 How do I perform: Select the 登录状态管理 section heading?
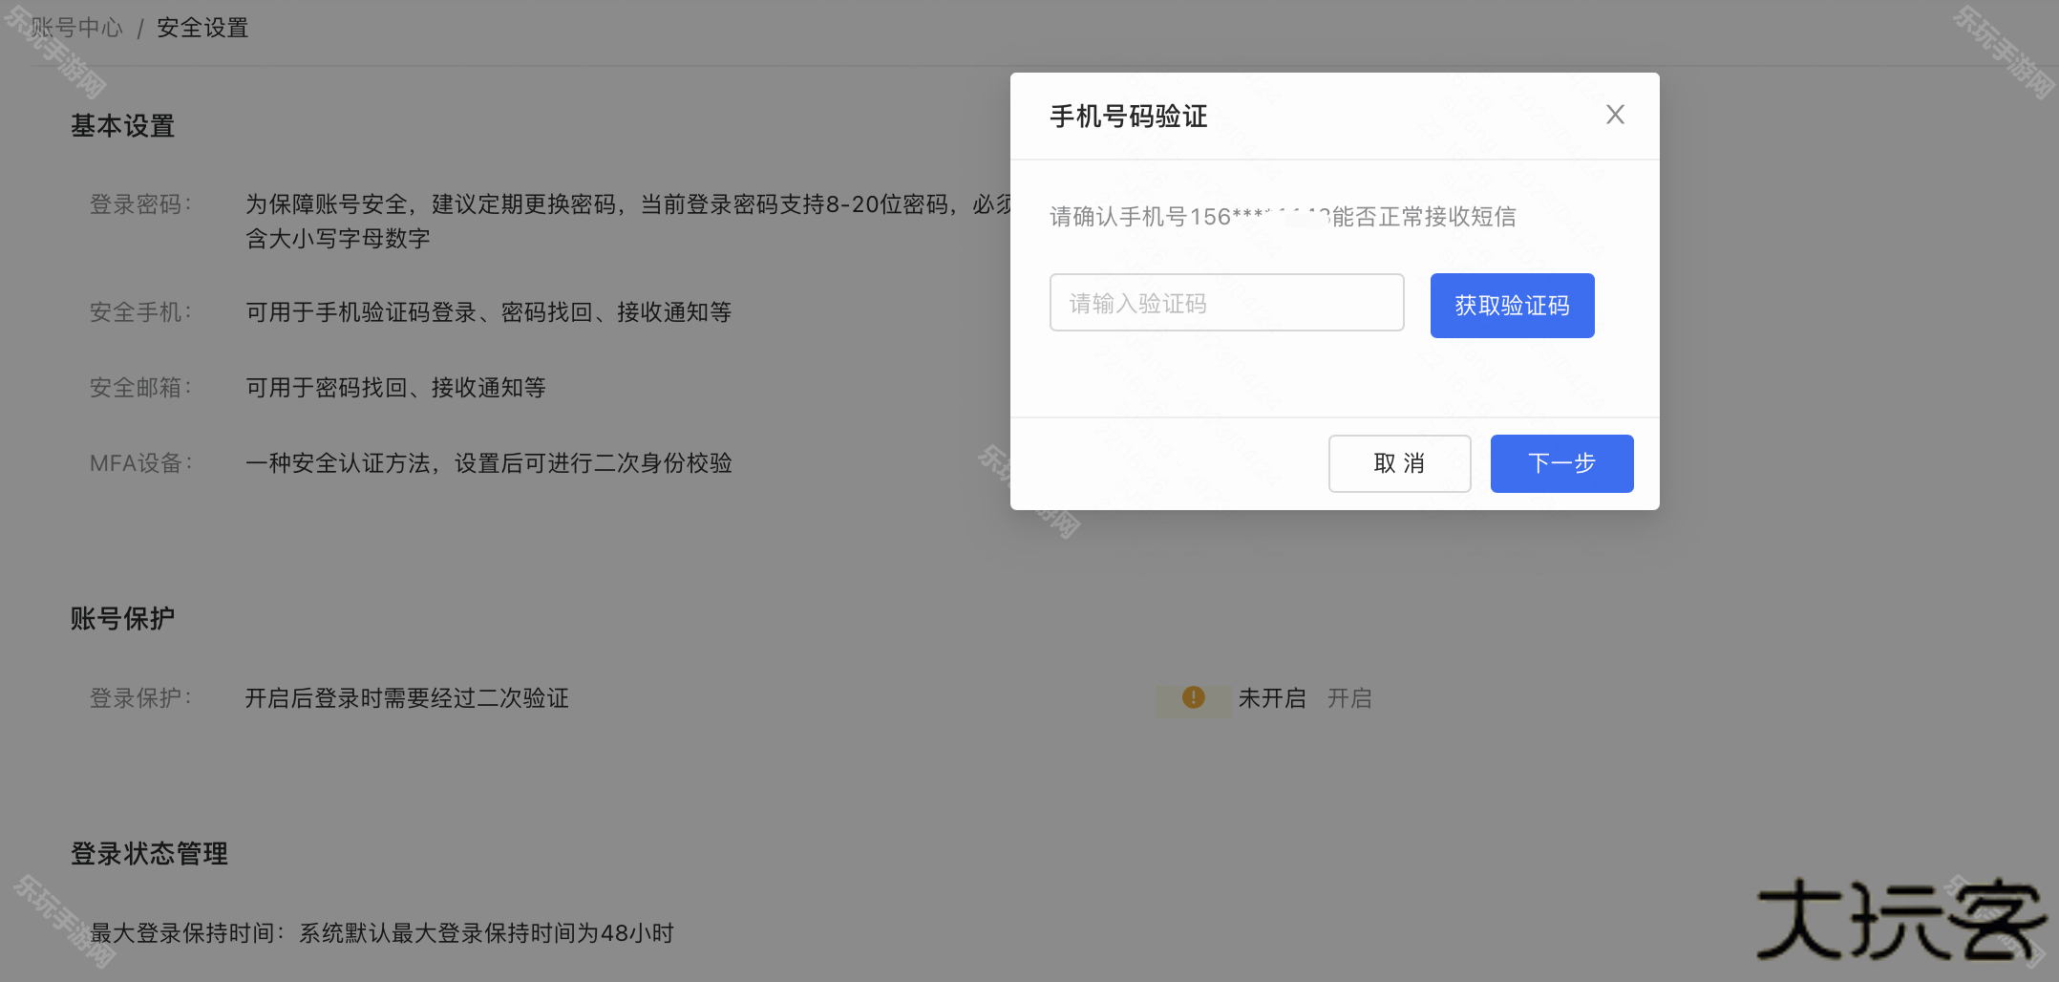coord(149,854)
